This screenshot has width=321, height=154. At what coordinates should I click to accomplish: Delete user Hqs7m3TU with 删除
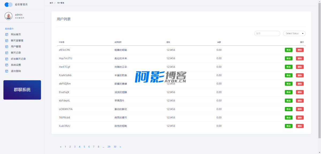coord(300,58)
